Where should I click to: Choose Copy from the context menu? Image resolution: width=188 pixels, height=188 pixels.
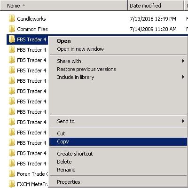click(x=118, y=141)
